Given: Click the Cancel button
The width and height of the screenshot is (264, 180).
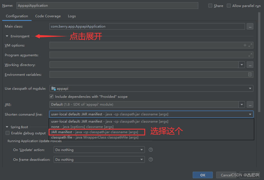Looking at the screenshot, I should tap(226, 175).
